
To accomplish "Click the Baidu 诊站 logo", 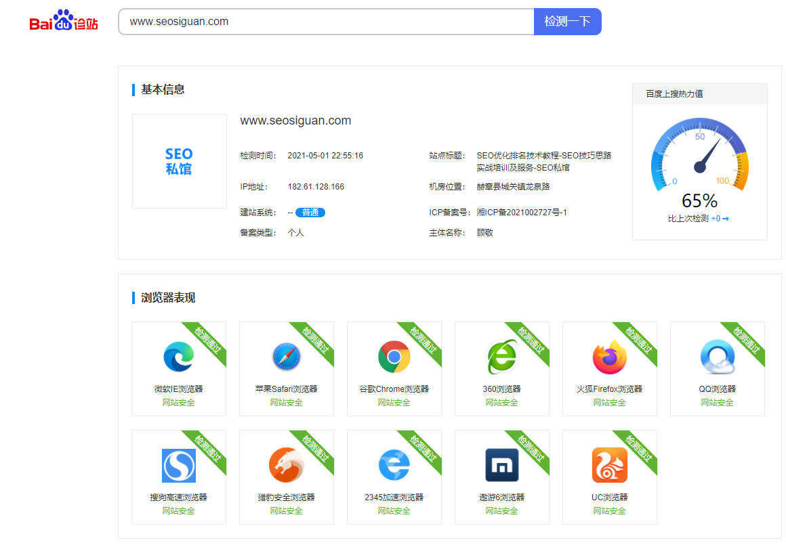I will [64, 20].
